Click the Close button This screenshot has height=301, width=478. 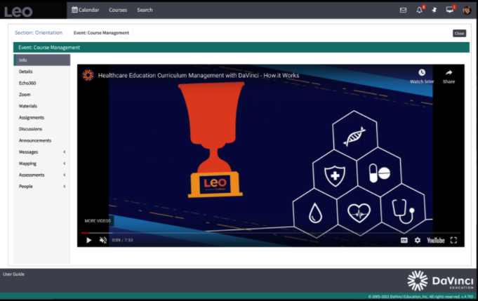[x=459, y=33]
